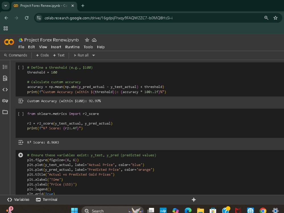Run the threshold accuracy cell
Image resolution: width=284 pixels, height=213 pixels.
click(x=21, y=68)
